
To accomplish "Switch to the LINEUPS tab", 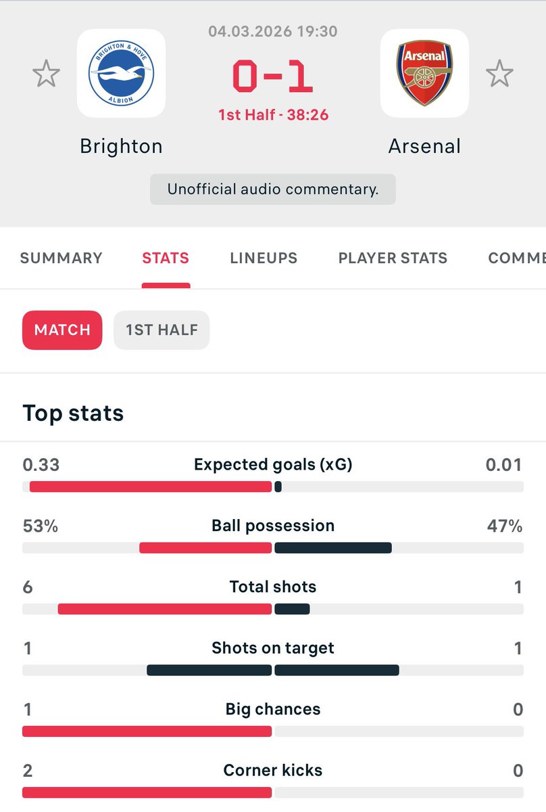I will [x=264, y=258].
